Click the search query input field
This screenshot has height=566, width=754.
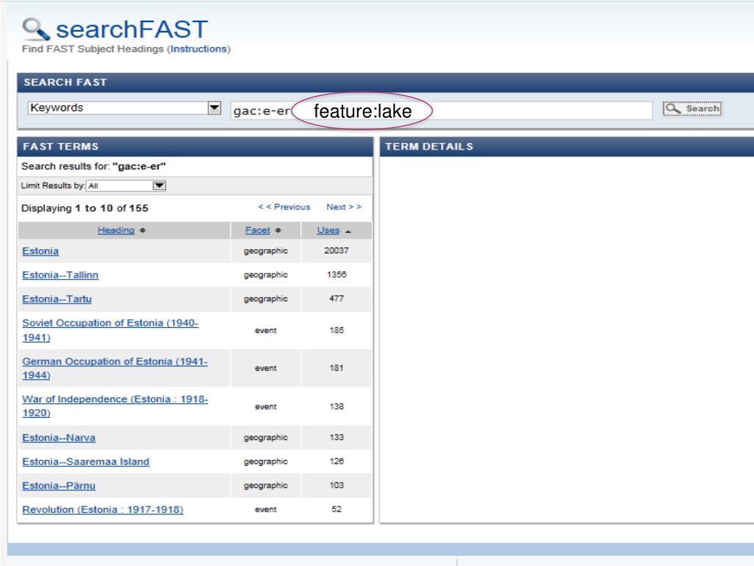point(442,111)
